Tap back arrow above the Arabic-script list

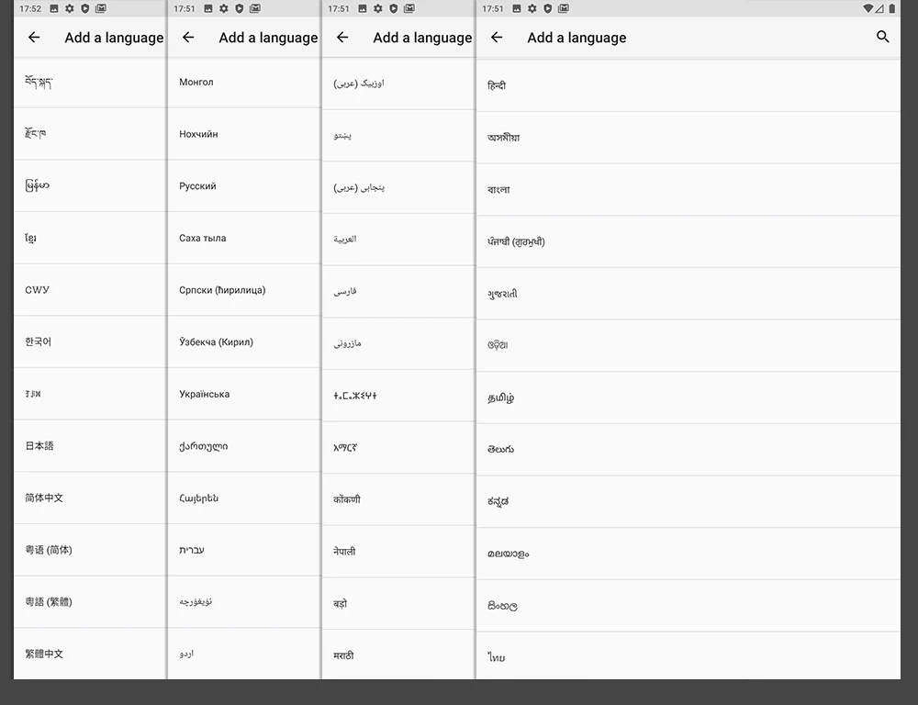pos(342,38)
